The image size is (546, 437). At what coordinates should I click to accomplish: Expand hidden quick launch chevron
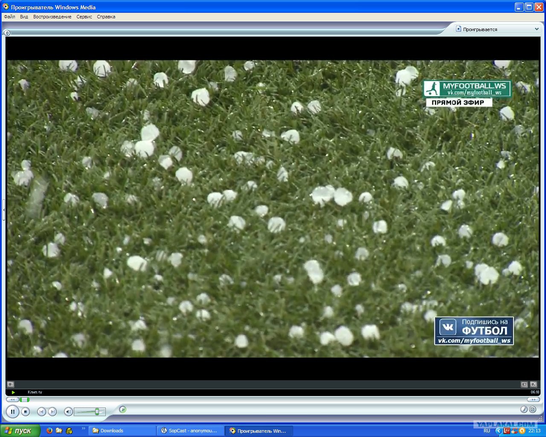pyautogui.click(x=83, y=428)
